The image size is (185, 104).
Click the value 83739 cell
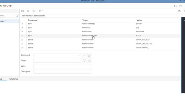click(139, 36)
